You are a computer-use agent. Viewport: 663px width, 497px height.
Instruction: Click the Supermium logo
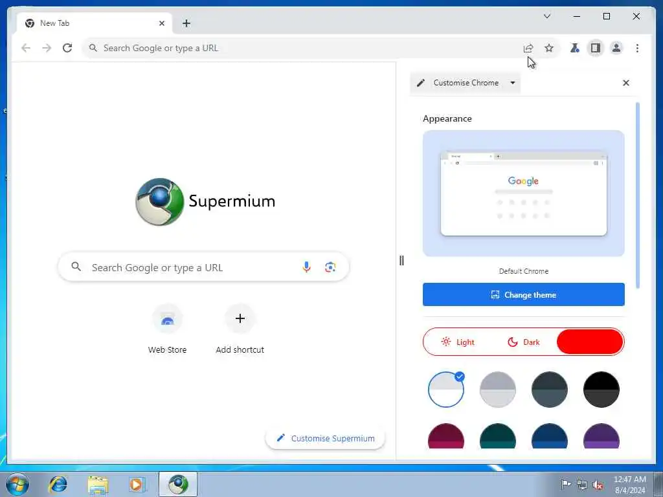(x=205, y=202)
